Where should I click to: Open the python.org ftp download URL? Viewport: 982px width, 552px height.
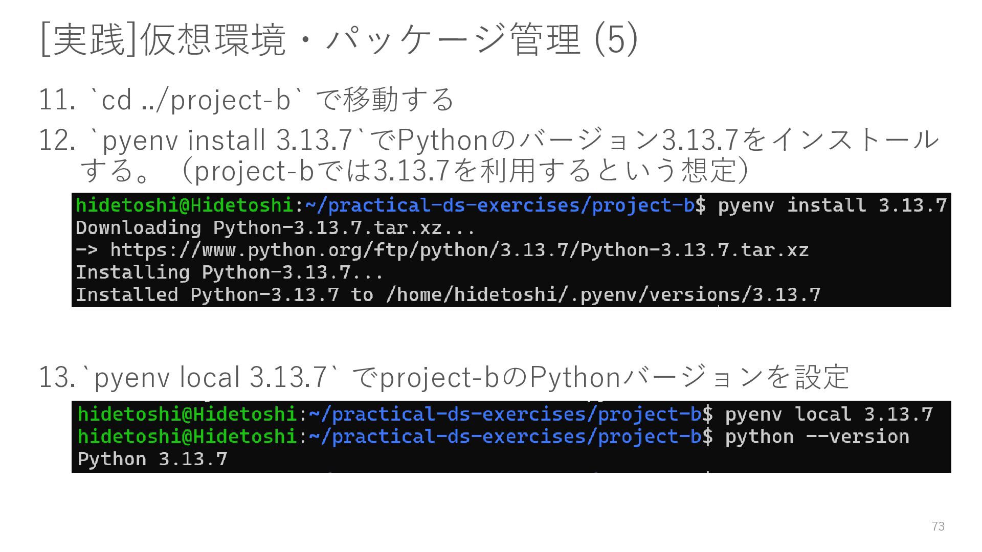(459, 250)
